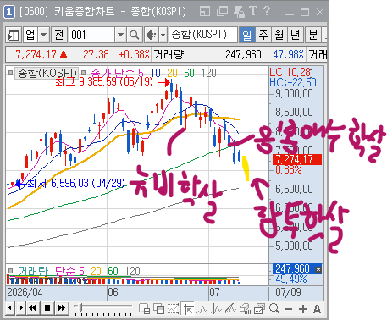This screenshot has height=320, width=387.
Task: Switch to the 년 yearly chart period
Action: [x=296, y=35]
